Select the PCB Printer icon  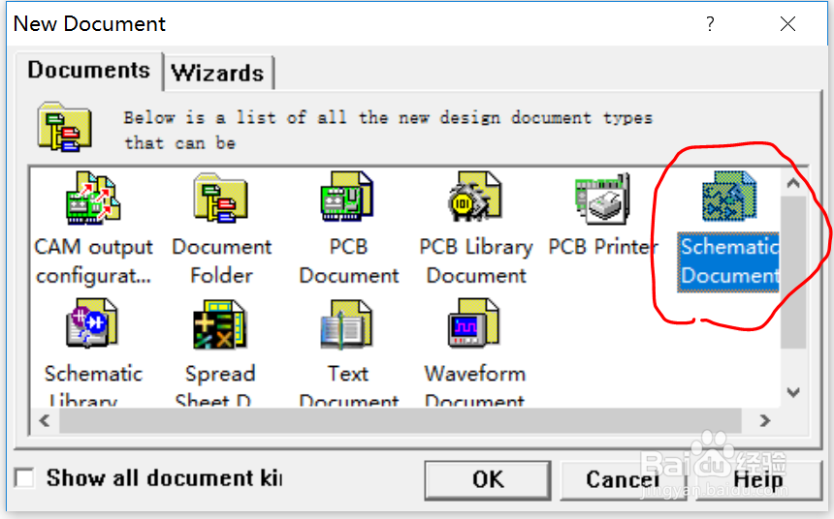[602, 198]
